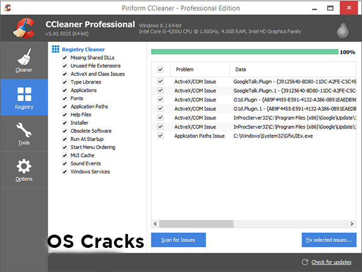Disable Fonts checkbox

pos(65,98)
